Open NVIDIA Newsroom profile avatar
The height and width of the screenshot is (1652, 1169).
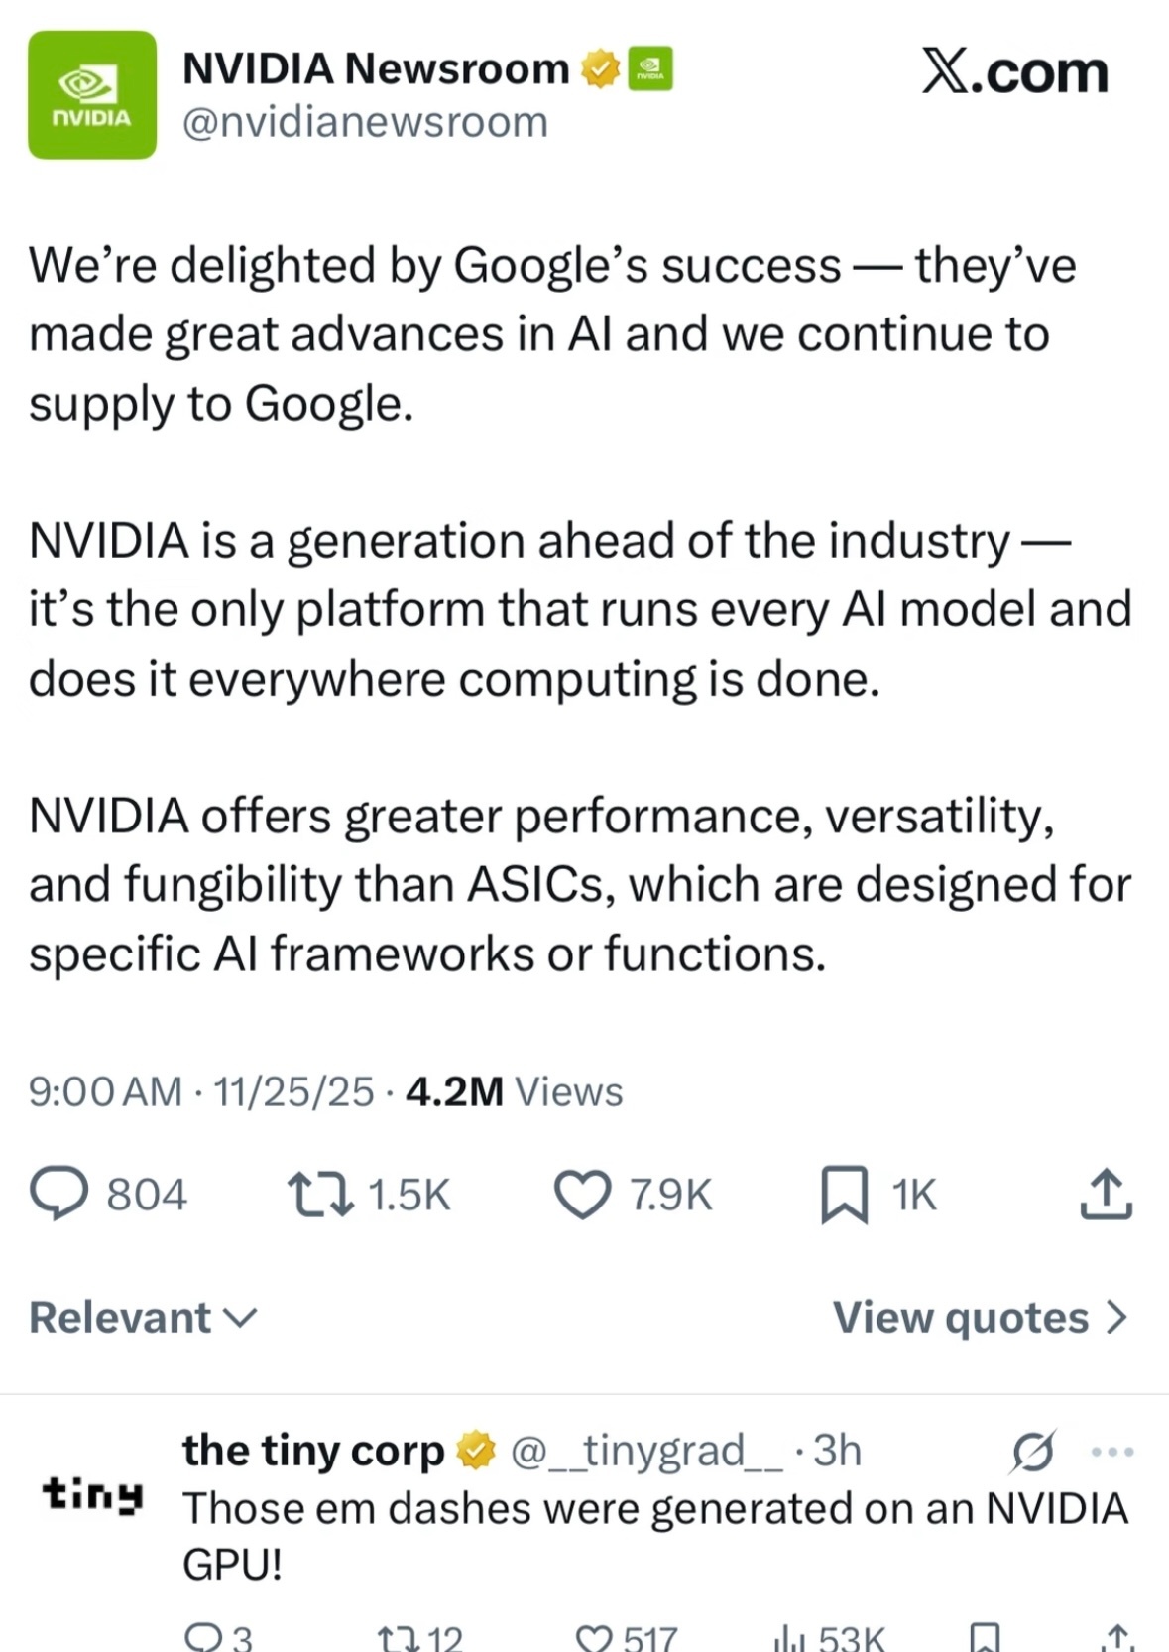click(x=92, y=95)
